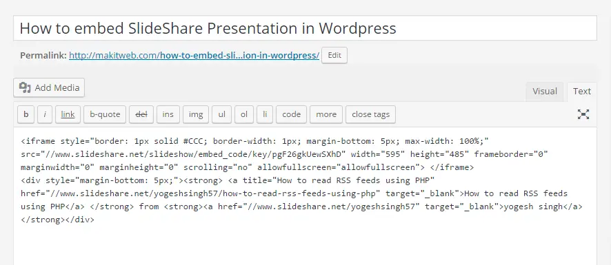Insert list item with li button
The width and height of the screenshot is (611, 265).
265,114
